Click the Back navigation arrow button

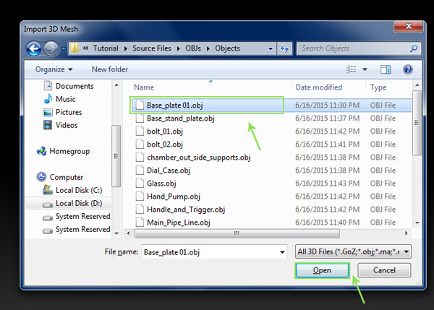33,48
